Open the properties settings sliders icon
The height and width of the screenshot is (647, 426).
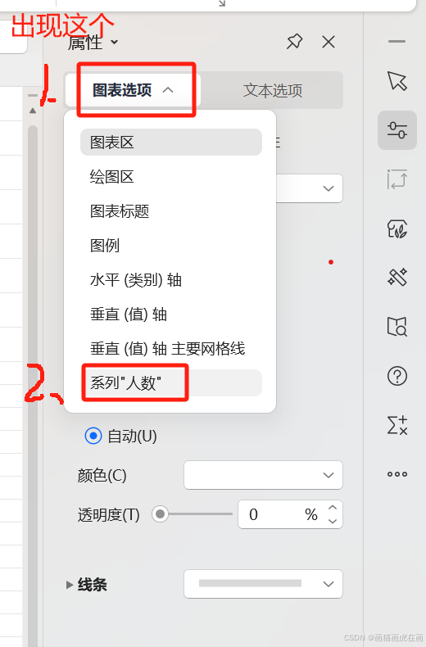397,130
